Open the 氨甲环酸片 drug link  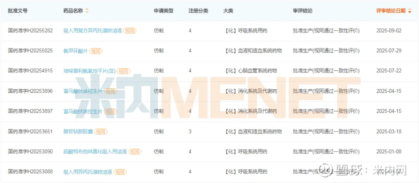point(76,51)
